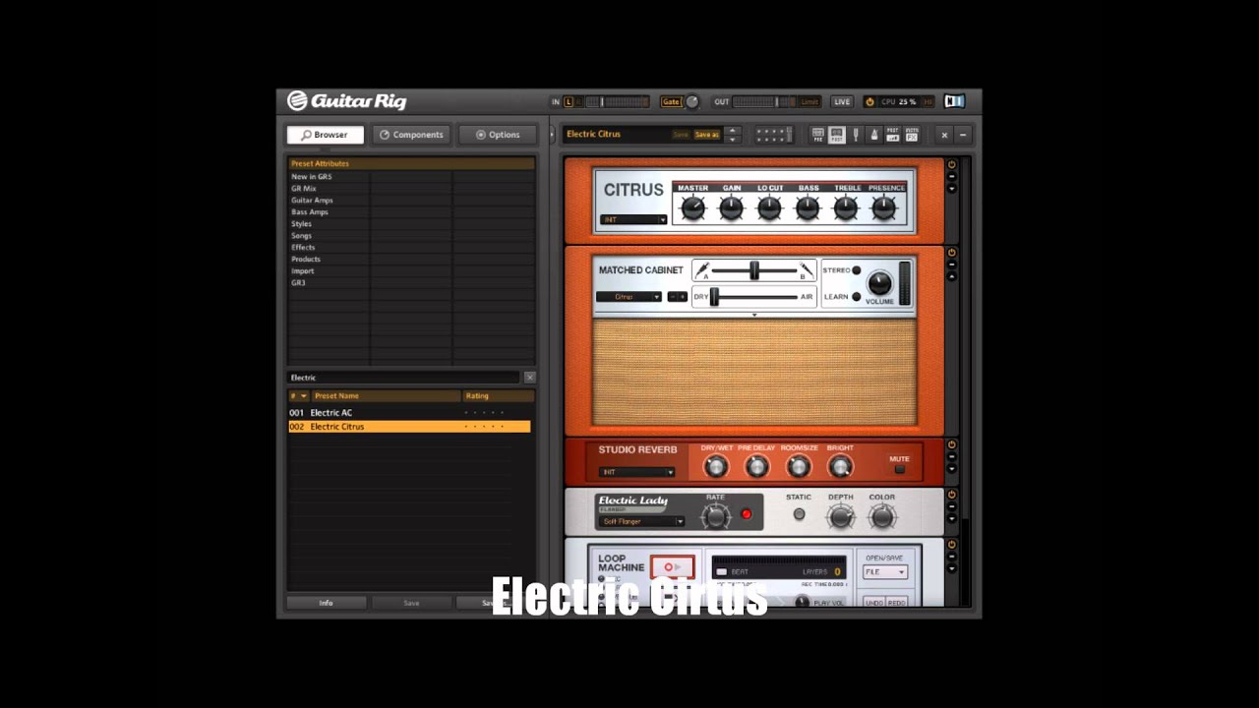Select Guitar Amps preset attribute

(x=312, y=201)
